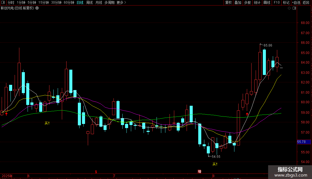Click the yellow 买! signal near August low

point(215,164)
